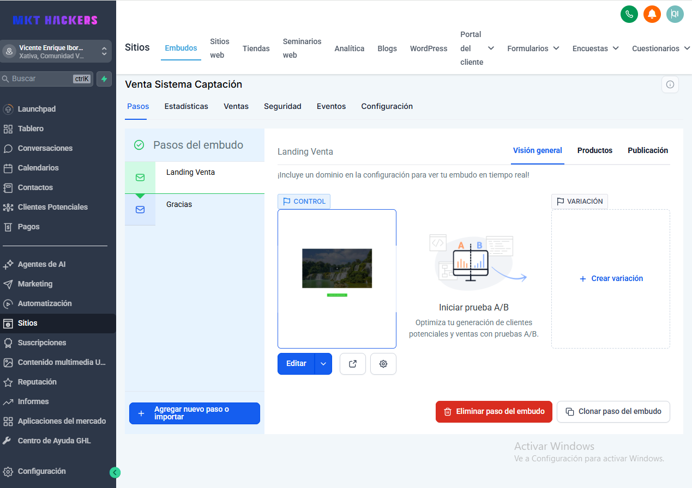Select the Landing Venta page thumbnail
692x488 pixels.
(x=336, y=278)
